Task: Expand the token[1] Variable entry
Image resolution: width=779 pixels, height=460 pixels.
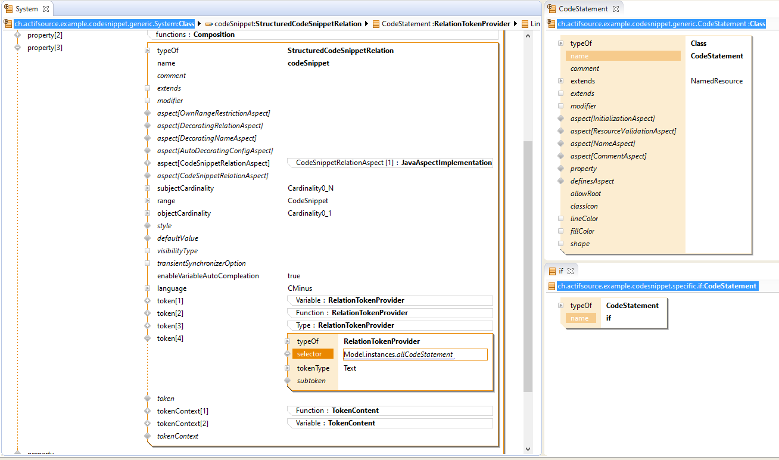Action: (147, 301)
